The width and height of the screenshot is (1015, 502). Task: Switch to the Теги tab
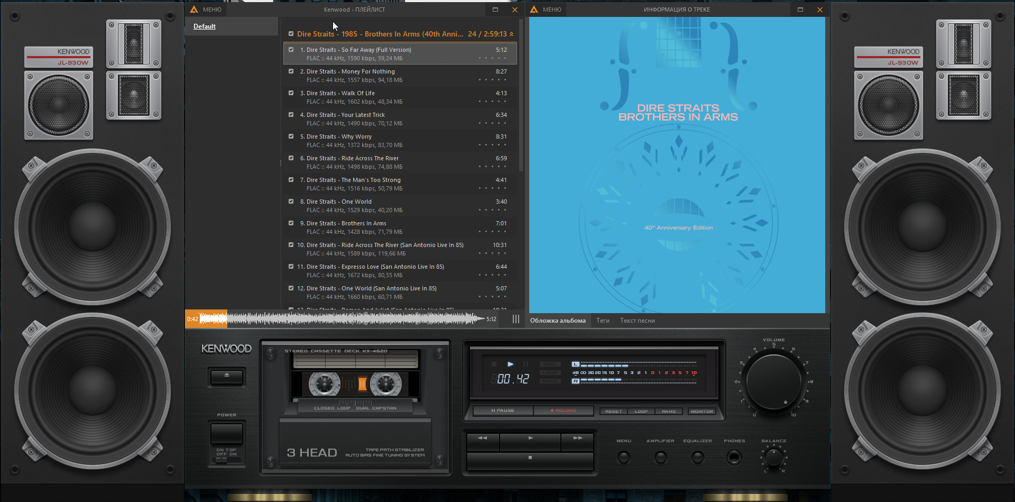603,321
